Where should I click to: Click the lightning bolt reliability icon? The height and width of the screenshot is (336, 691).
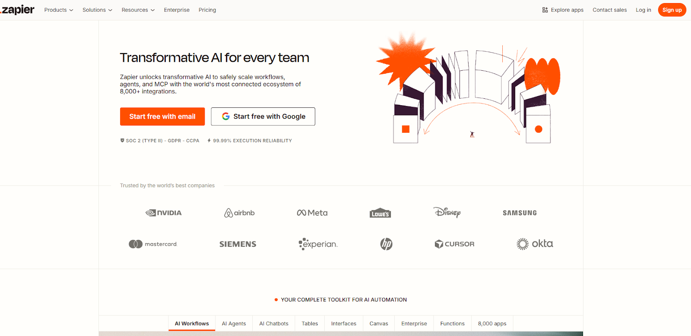(209, 141)
